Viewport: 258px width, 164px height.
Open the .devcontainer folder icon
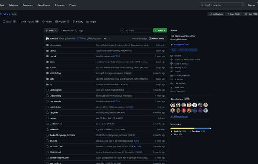tap(48, 45)
